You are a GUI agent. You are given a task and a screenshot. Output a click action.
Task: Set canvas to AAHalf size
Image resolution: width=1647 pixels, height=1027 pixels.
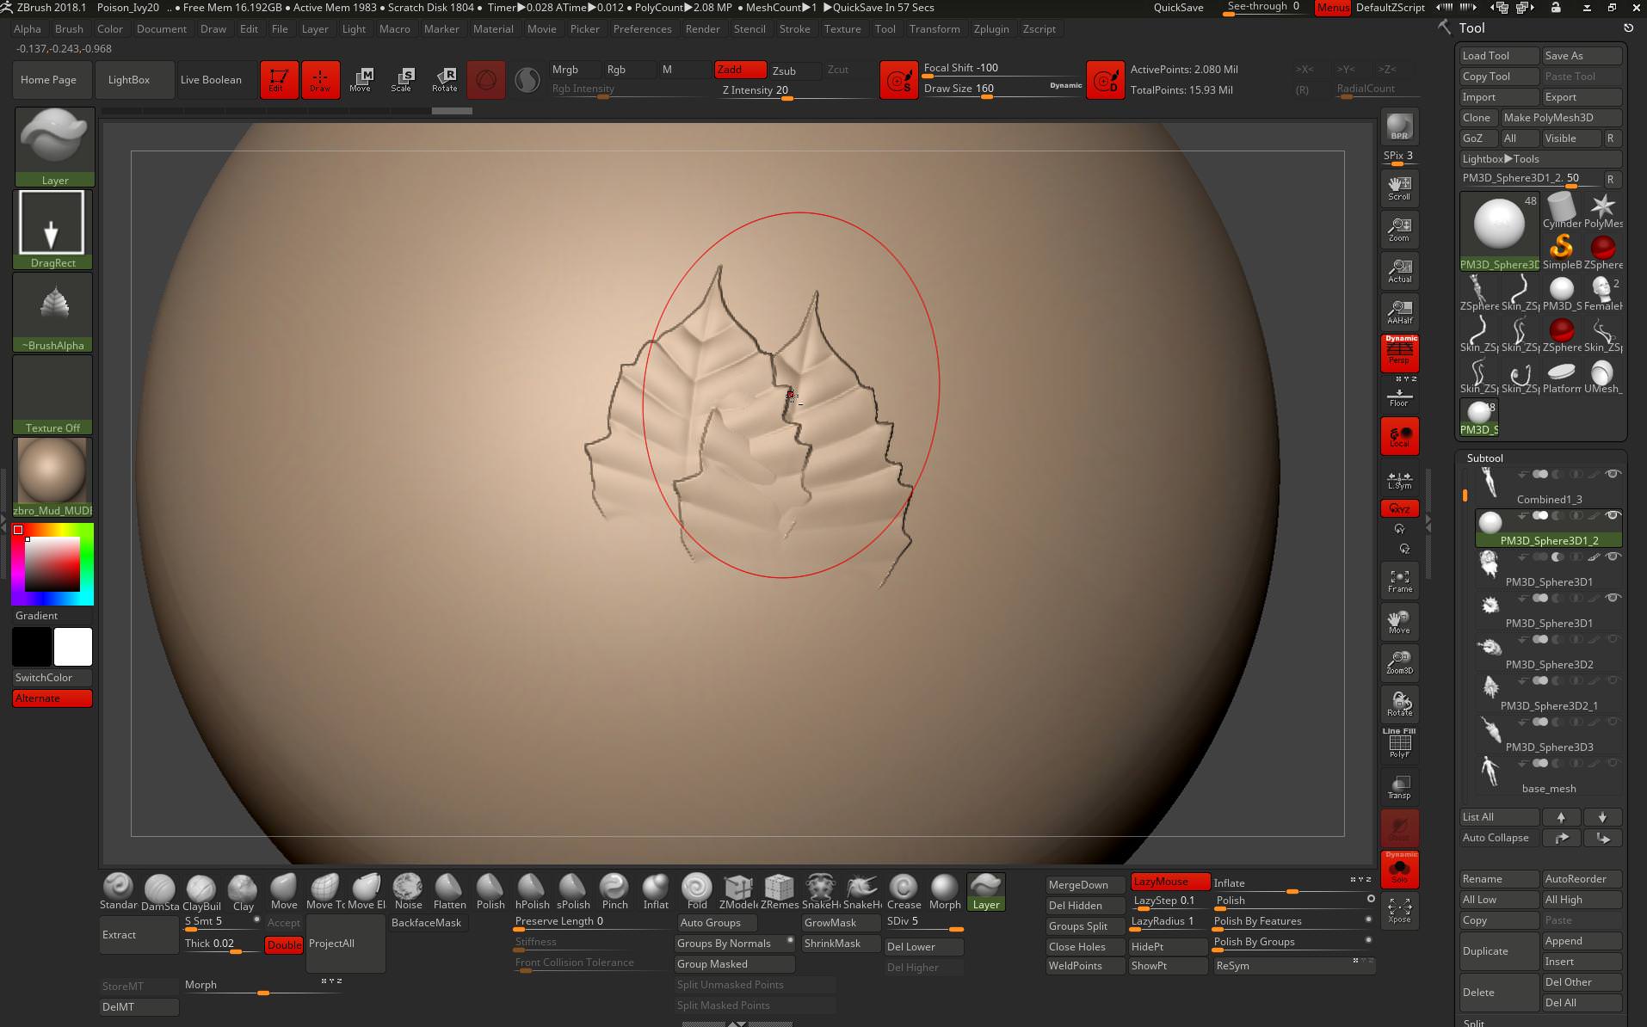1399,311
